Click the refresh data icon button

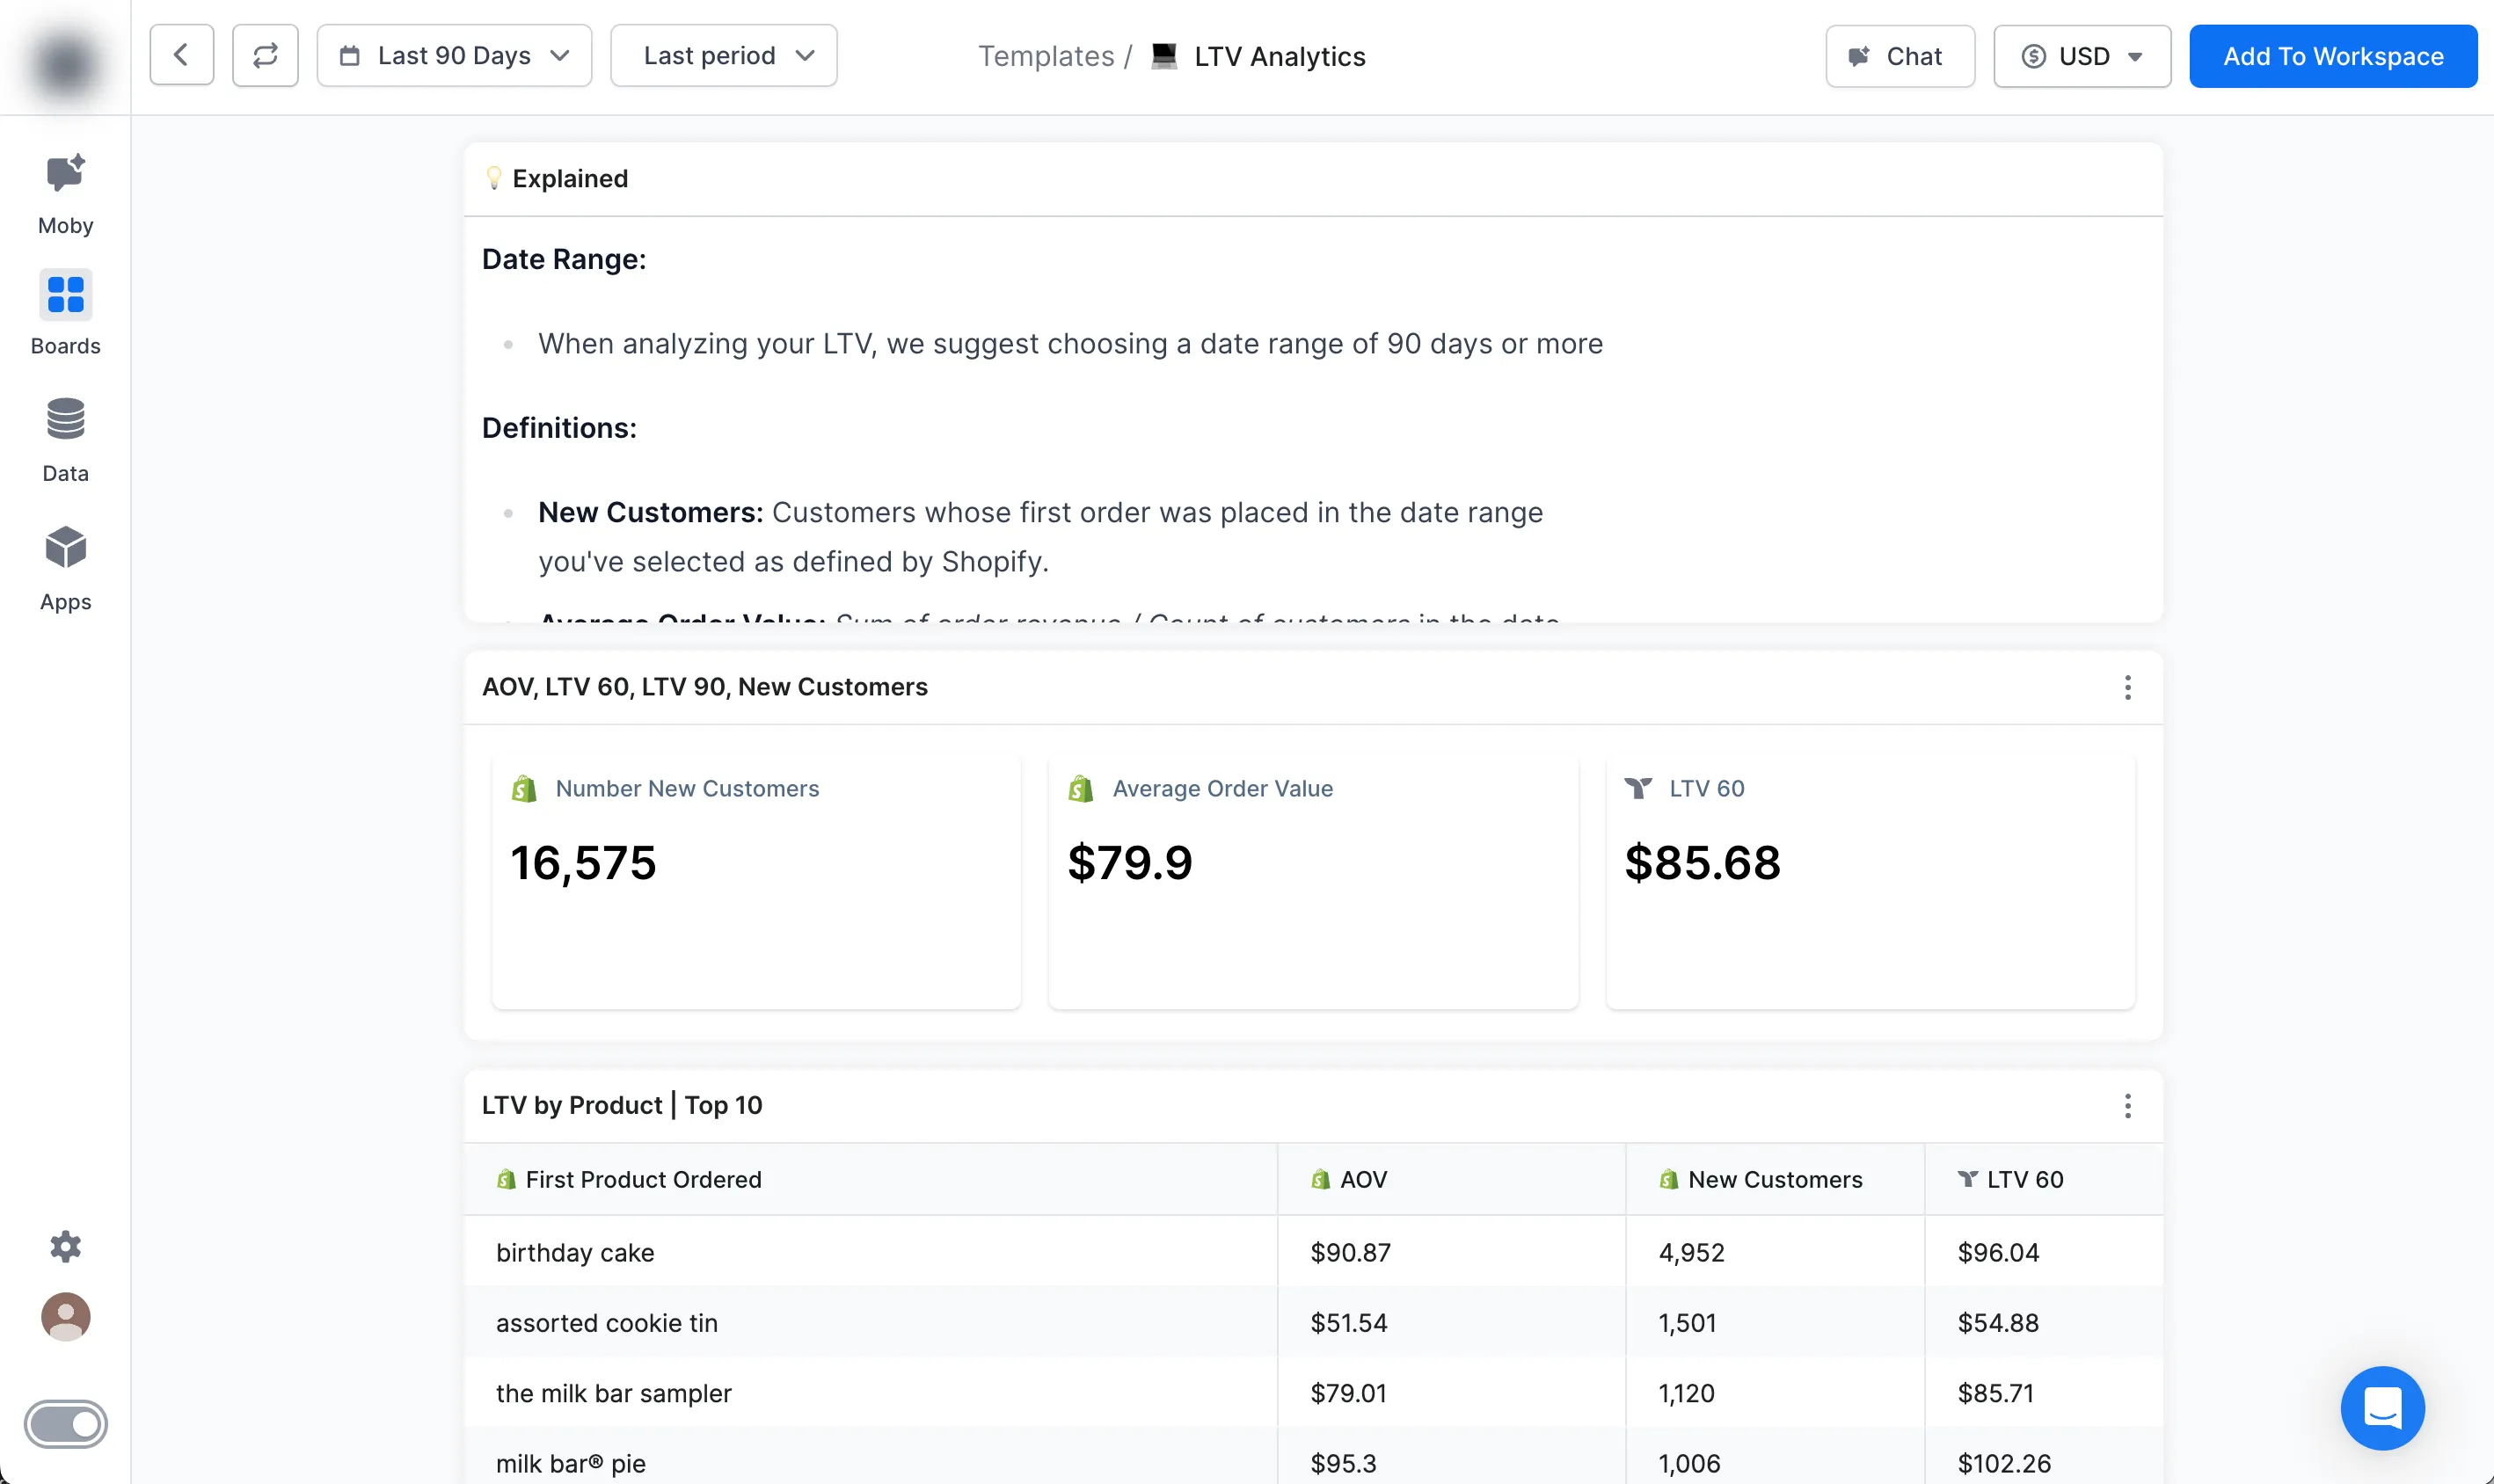pyautogui.click(x=265, y=56)
